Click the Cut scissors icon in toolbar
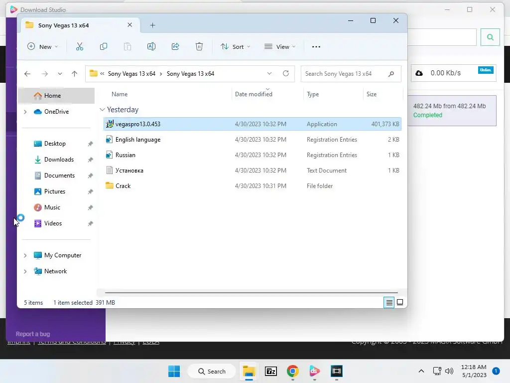The width and height of the screenshot is (510, 383). point(79,46)
